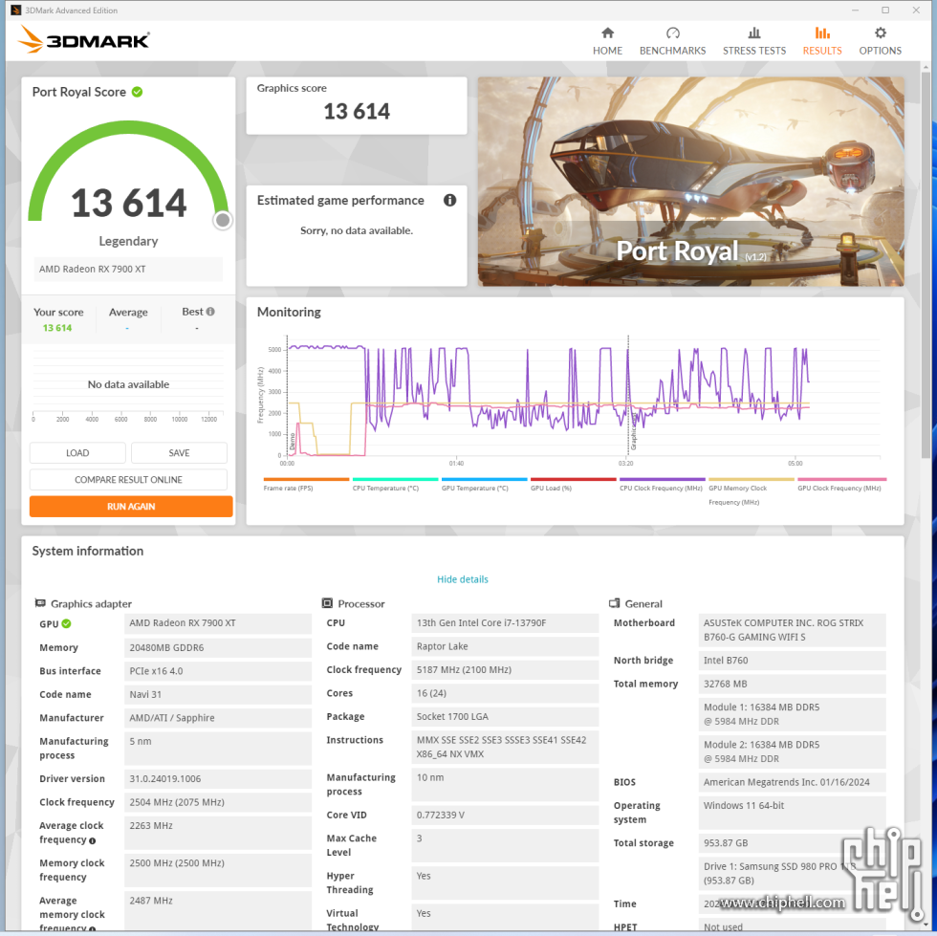Click the General section icon
This screenshot has height=936, width=937.
coord(614,603)
